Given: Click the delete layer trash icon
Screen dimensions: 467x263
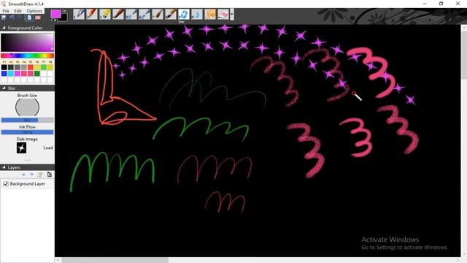Looking at the screenshot, I should click(50, 175).
